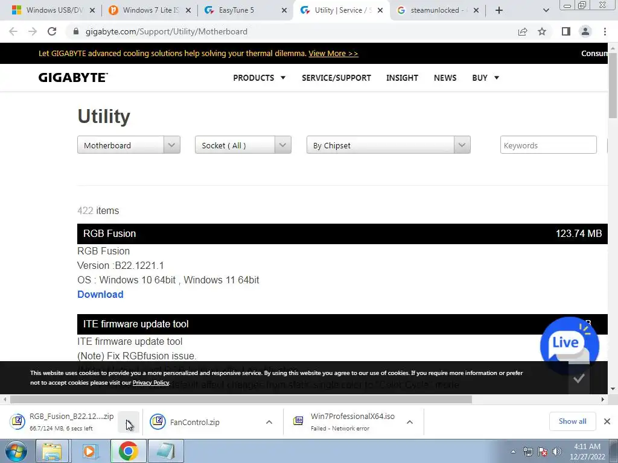Click the browser forward arrow
This screenshot has width=618, height=463.
click(33, 31)
